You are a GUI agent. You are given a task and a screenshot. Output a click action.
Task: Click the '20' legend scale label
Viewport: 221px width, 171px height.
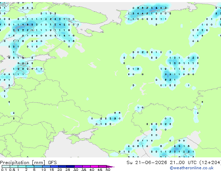click(60, 170)
